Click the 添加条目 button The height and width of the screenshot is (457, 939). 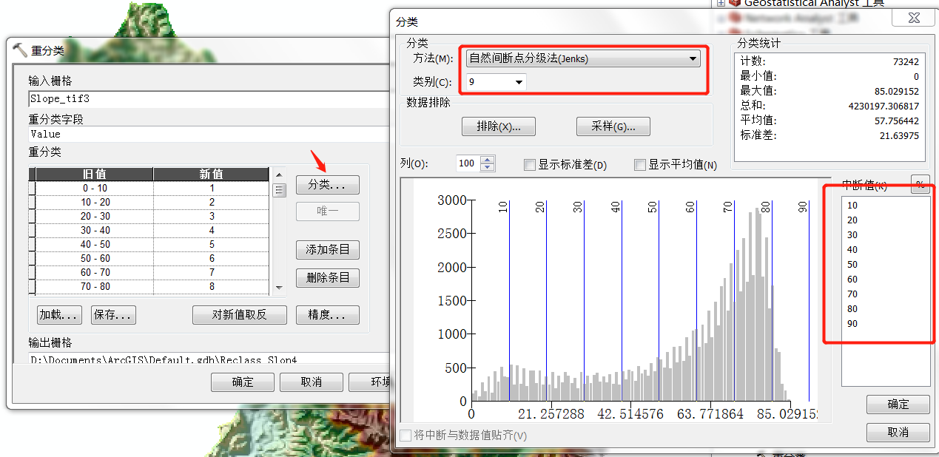point(327,250)
